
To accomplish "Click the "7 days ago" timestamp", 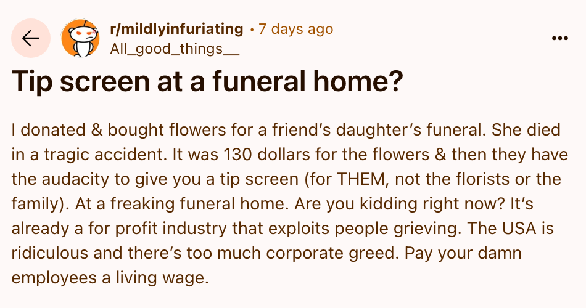I will (296, 29).
